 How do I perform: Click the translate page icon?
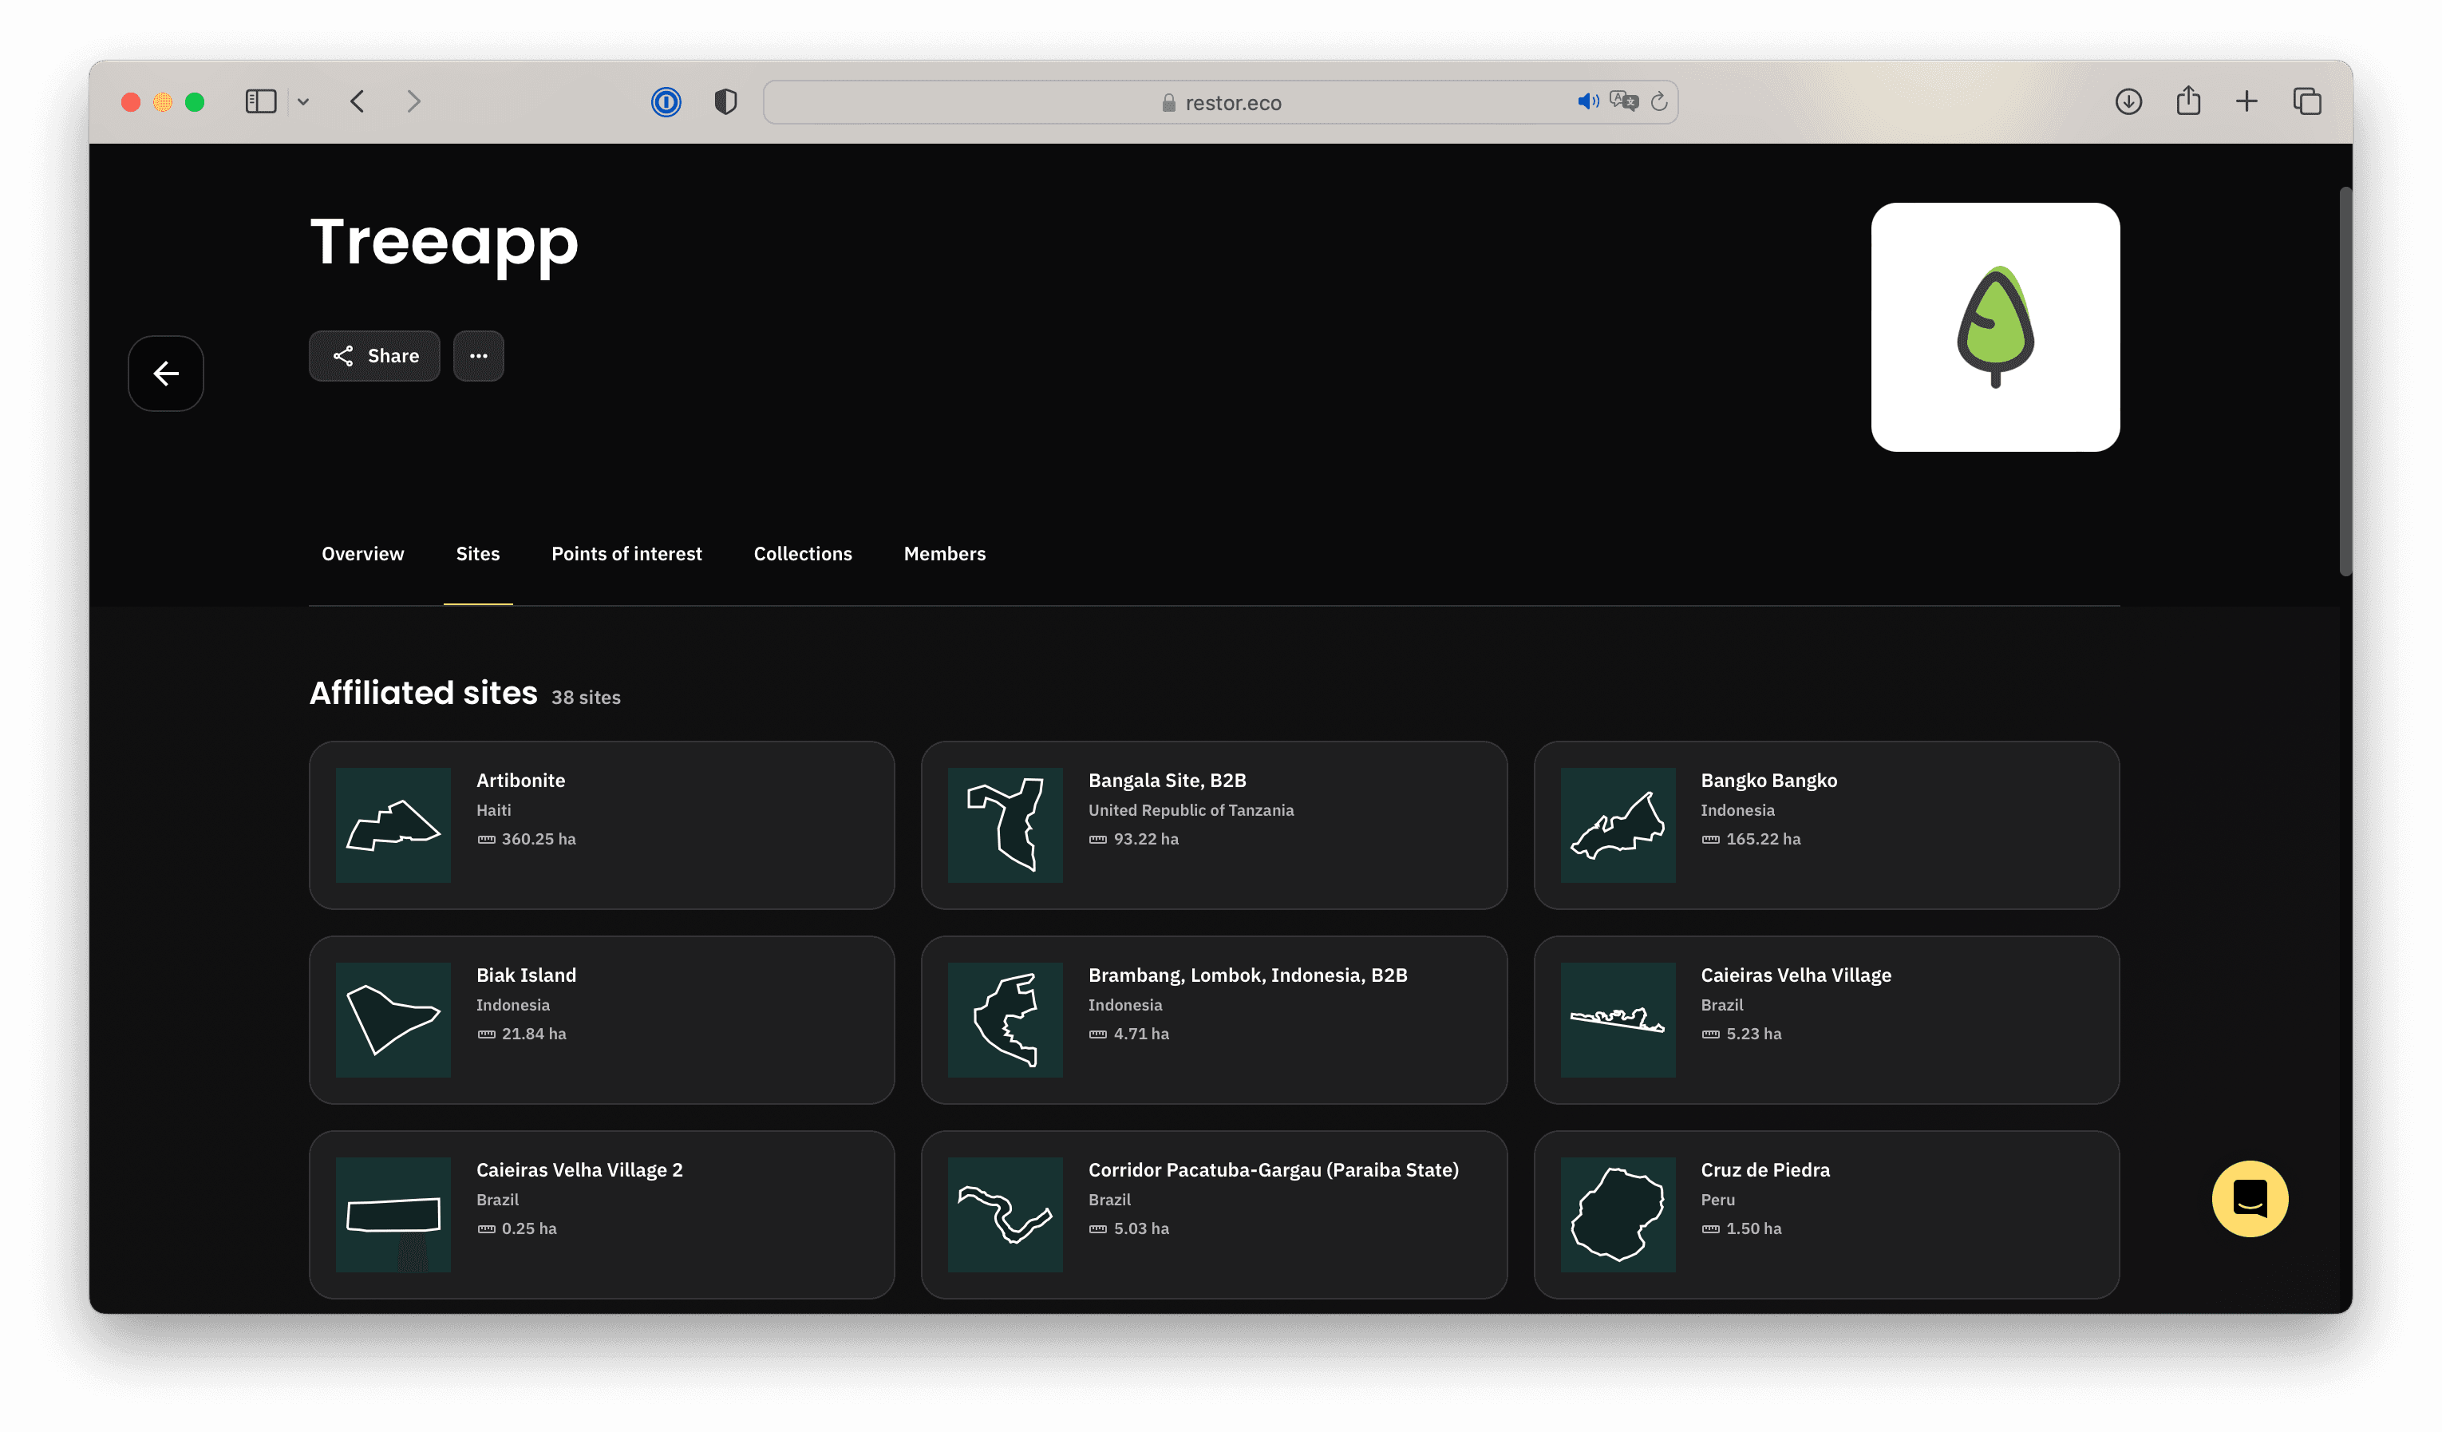[1623, 102]
